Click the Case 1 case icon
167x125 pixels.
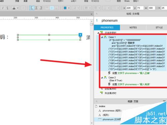coord(105,37)
